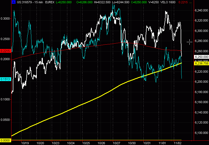Click the 0.3000 left-axis label
Image resolution: width=209 pixels, height=145 pixels.
pos(5,18)
